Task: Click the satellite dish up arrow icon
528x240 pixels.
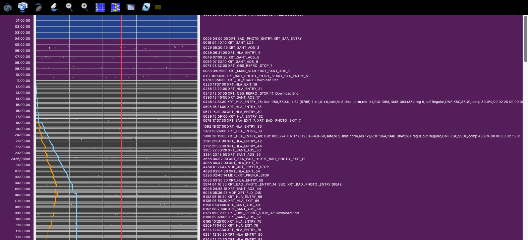Action: click(38, 7)
